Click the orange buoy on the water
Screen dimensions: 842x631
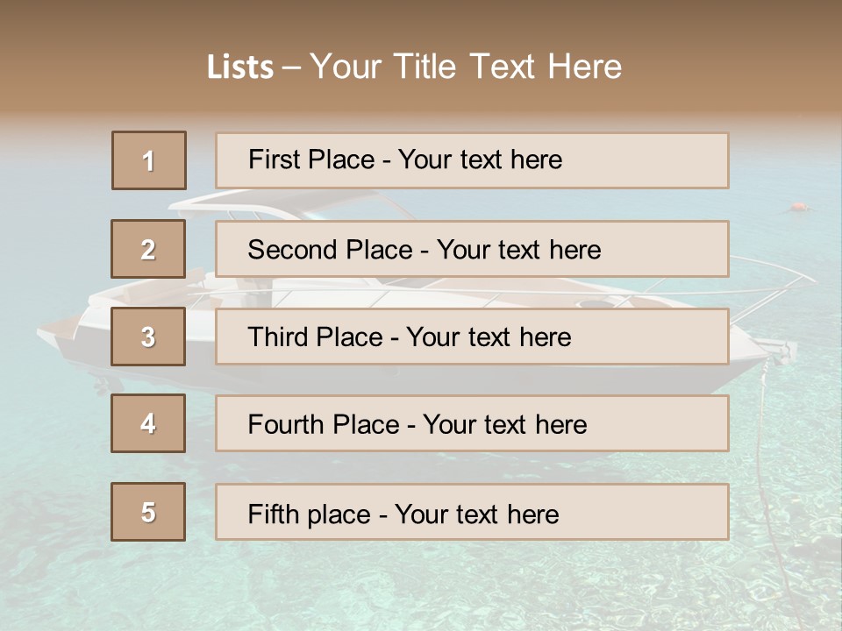click(797, 208)
